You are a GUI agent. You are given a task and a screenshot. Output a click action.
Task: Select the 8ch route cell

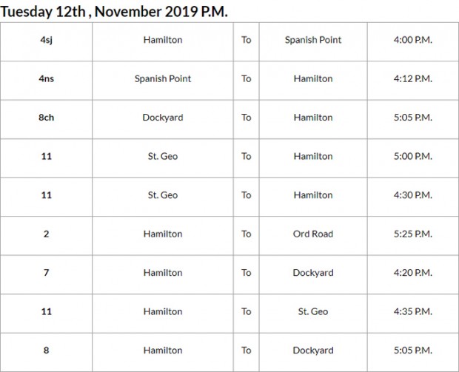point(46,118)
